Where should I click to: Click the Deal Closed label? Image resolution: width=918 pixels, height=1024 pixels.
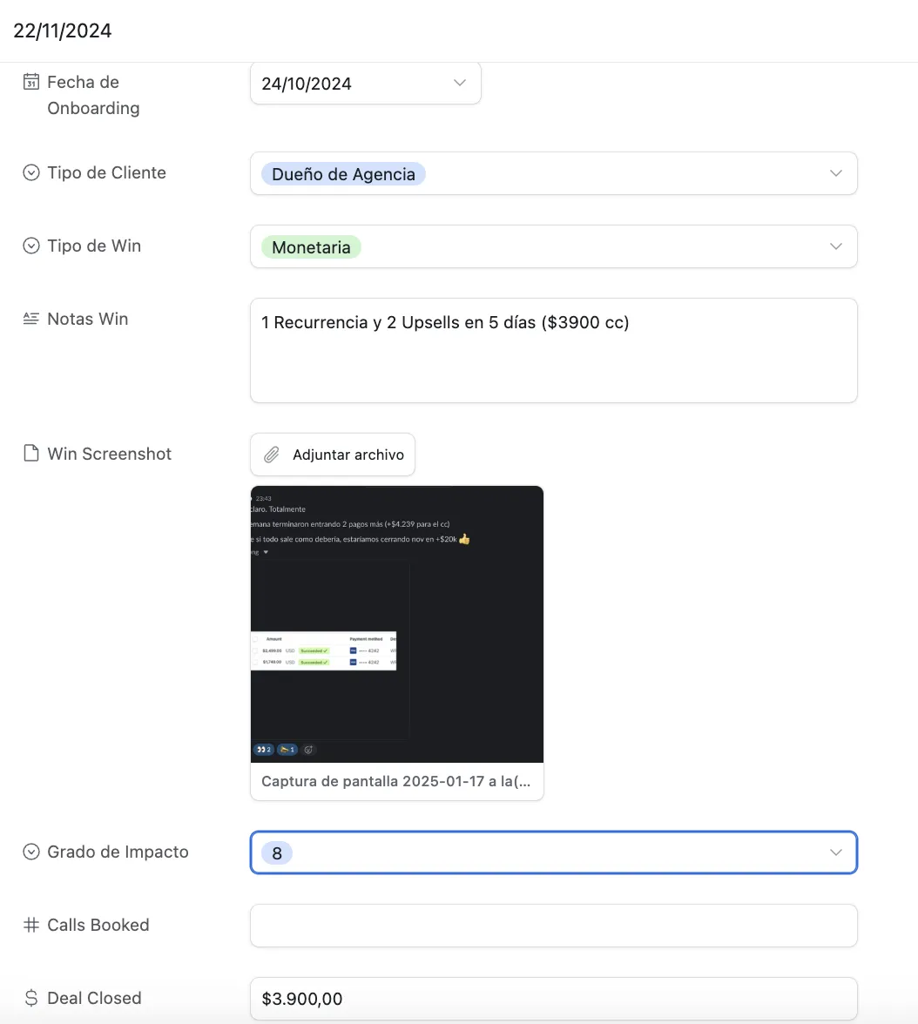click(94, 998)
